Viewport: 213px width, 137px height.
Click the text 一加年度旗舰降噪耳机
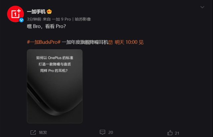pos(85,42)
